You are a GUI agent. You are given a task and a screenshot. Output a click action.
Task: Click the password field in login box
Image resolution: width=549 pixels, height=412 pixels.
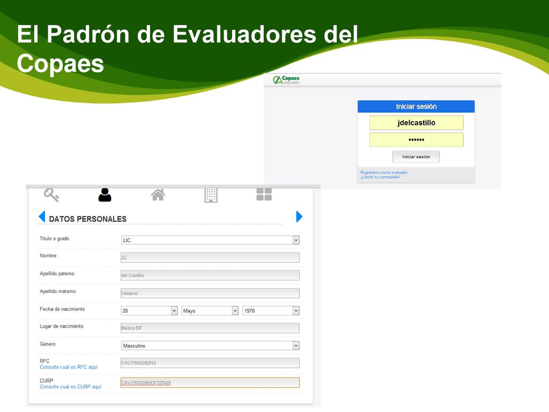(416, 140)
